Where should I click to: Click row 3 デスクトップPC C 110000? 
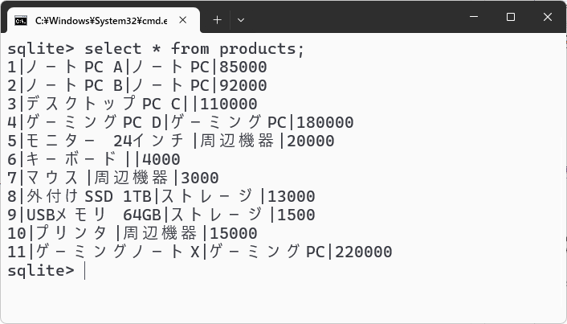coord(133,104)
